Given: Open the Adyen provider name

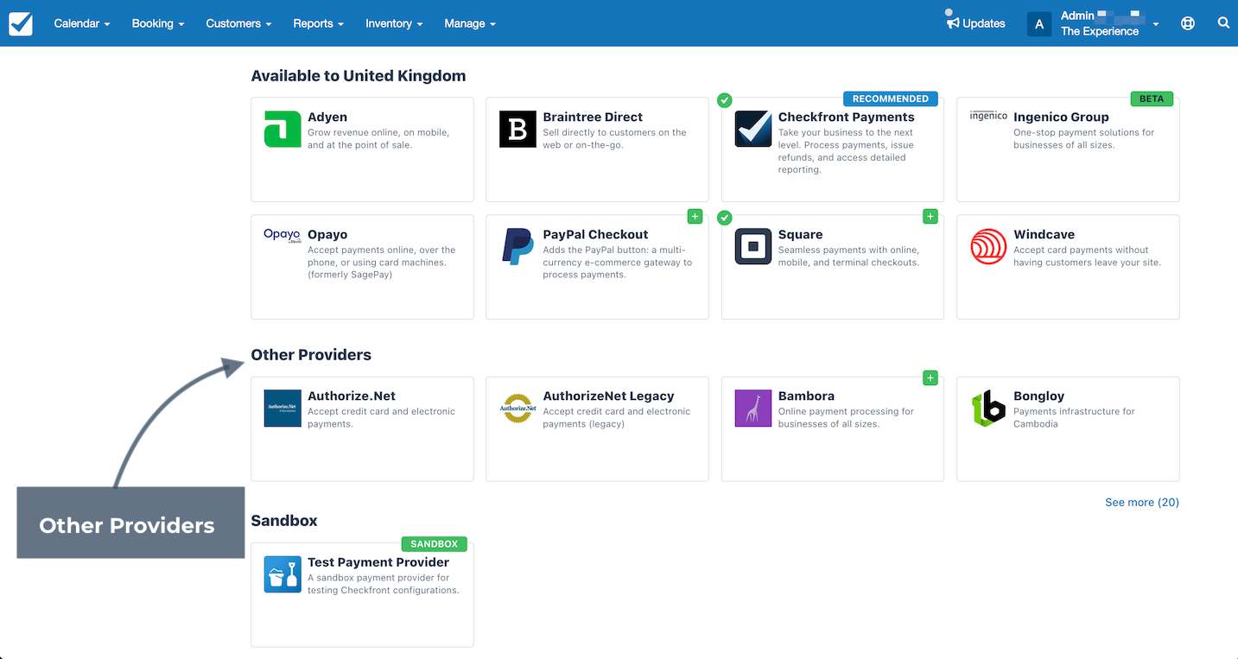Looking at the screenshot, I should tap(327, 117).
